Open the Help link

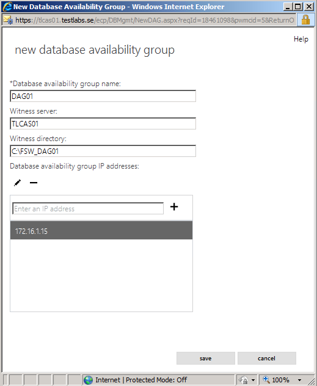click(x=301, y=39)
